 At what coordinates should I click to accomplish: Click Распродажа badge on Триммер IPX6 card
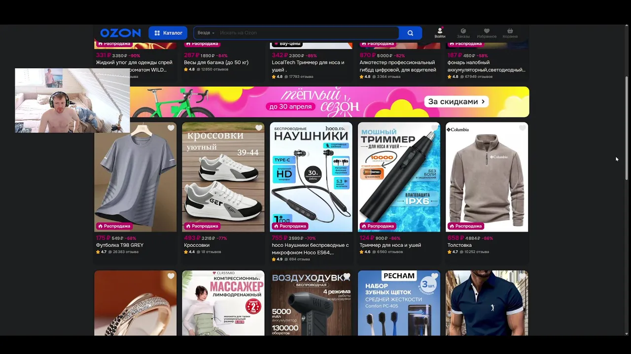click(377, 226)
